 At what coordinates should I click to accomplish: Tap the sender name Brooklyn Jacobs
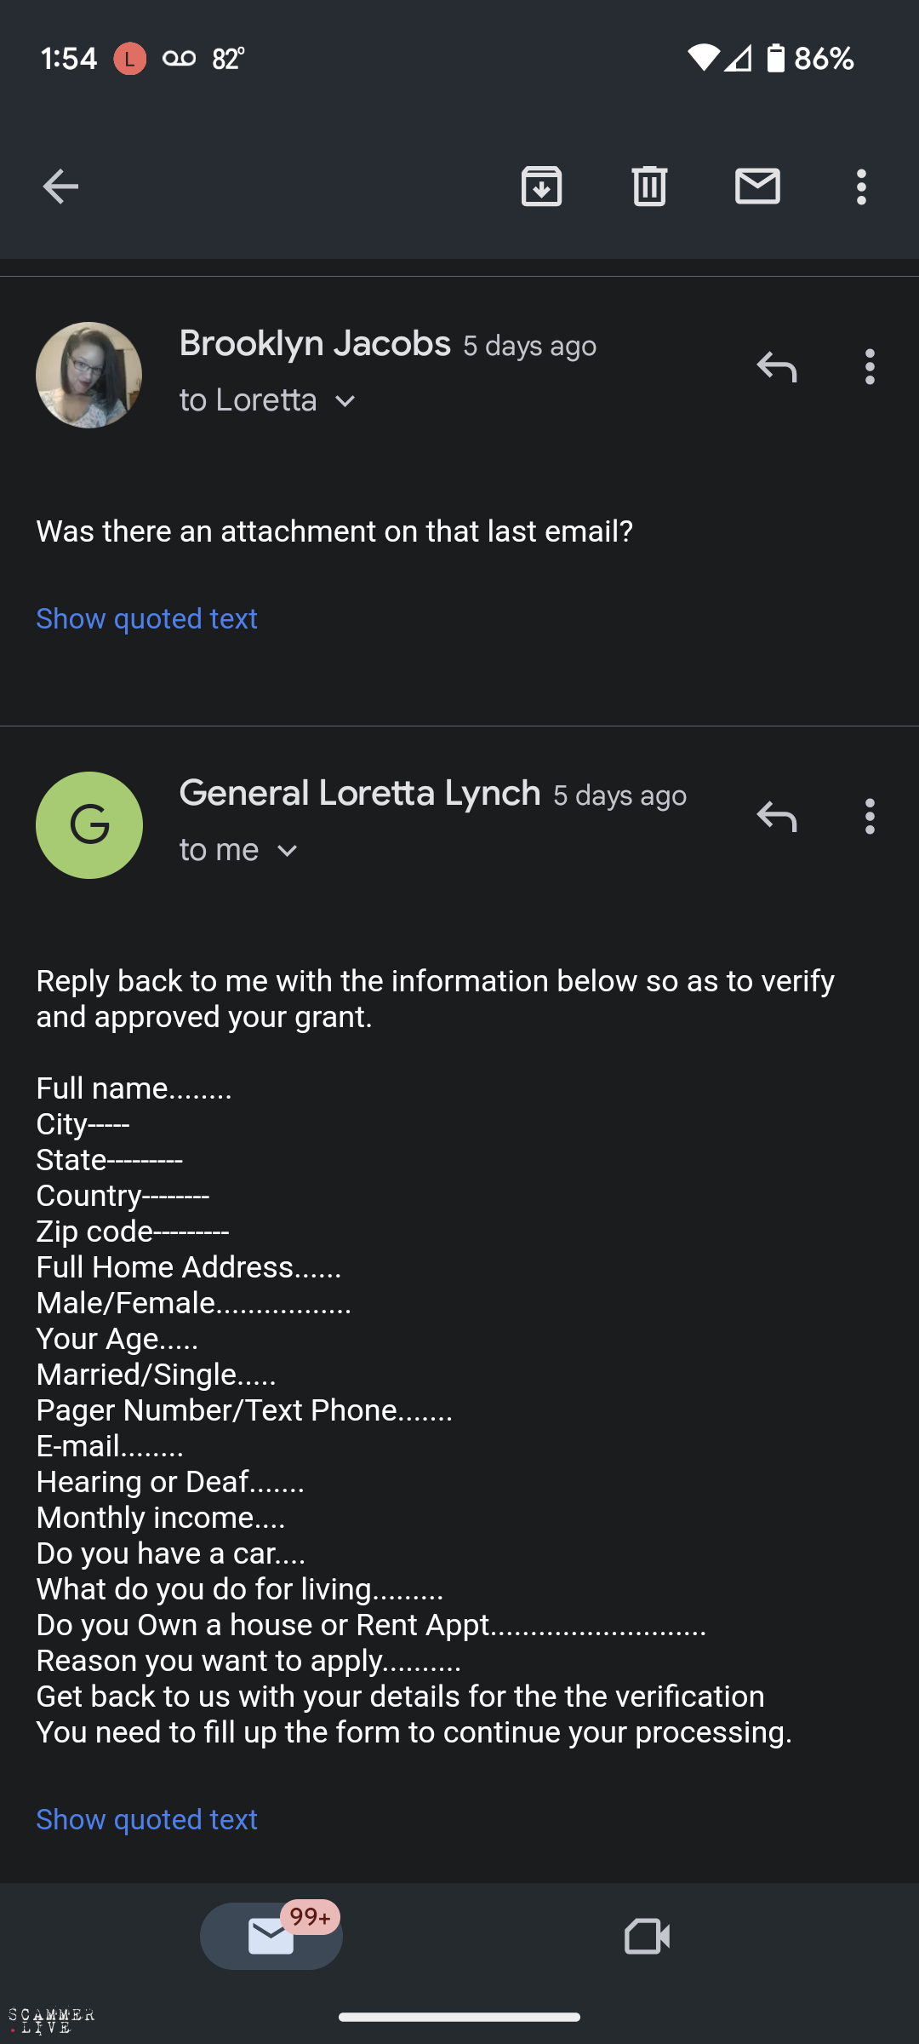(x=315, y=344)
